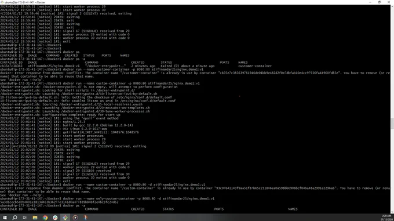Screen dimensions: 394x221
Task: Click container ID 'cb35e7c38363' in docker ps output
Action: coord(12,66)
